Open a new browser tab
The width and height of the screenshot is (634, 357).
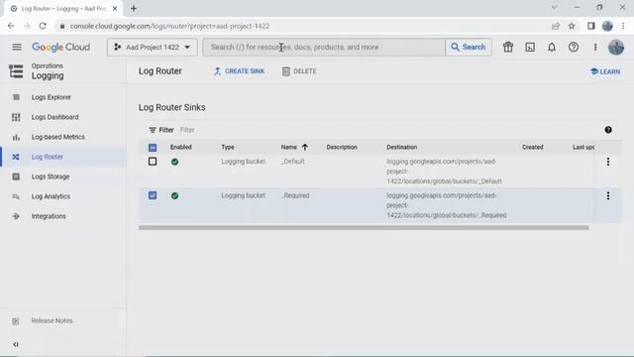pyautogui.click(x=134, y=8)
